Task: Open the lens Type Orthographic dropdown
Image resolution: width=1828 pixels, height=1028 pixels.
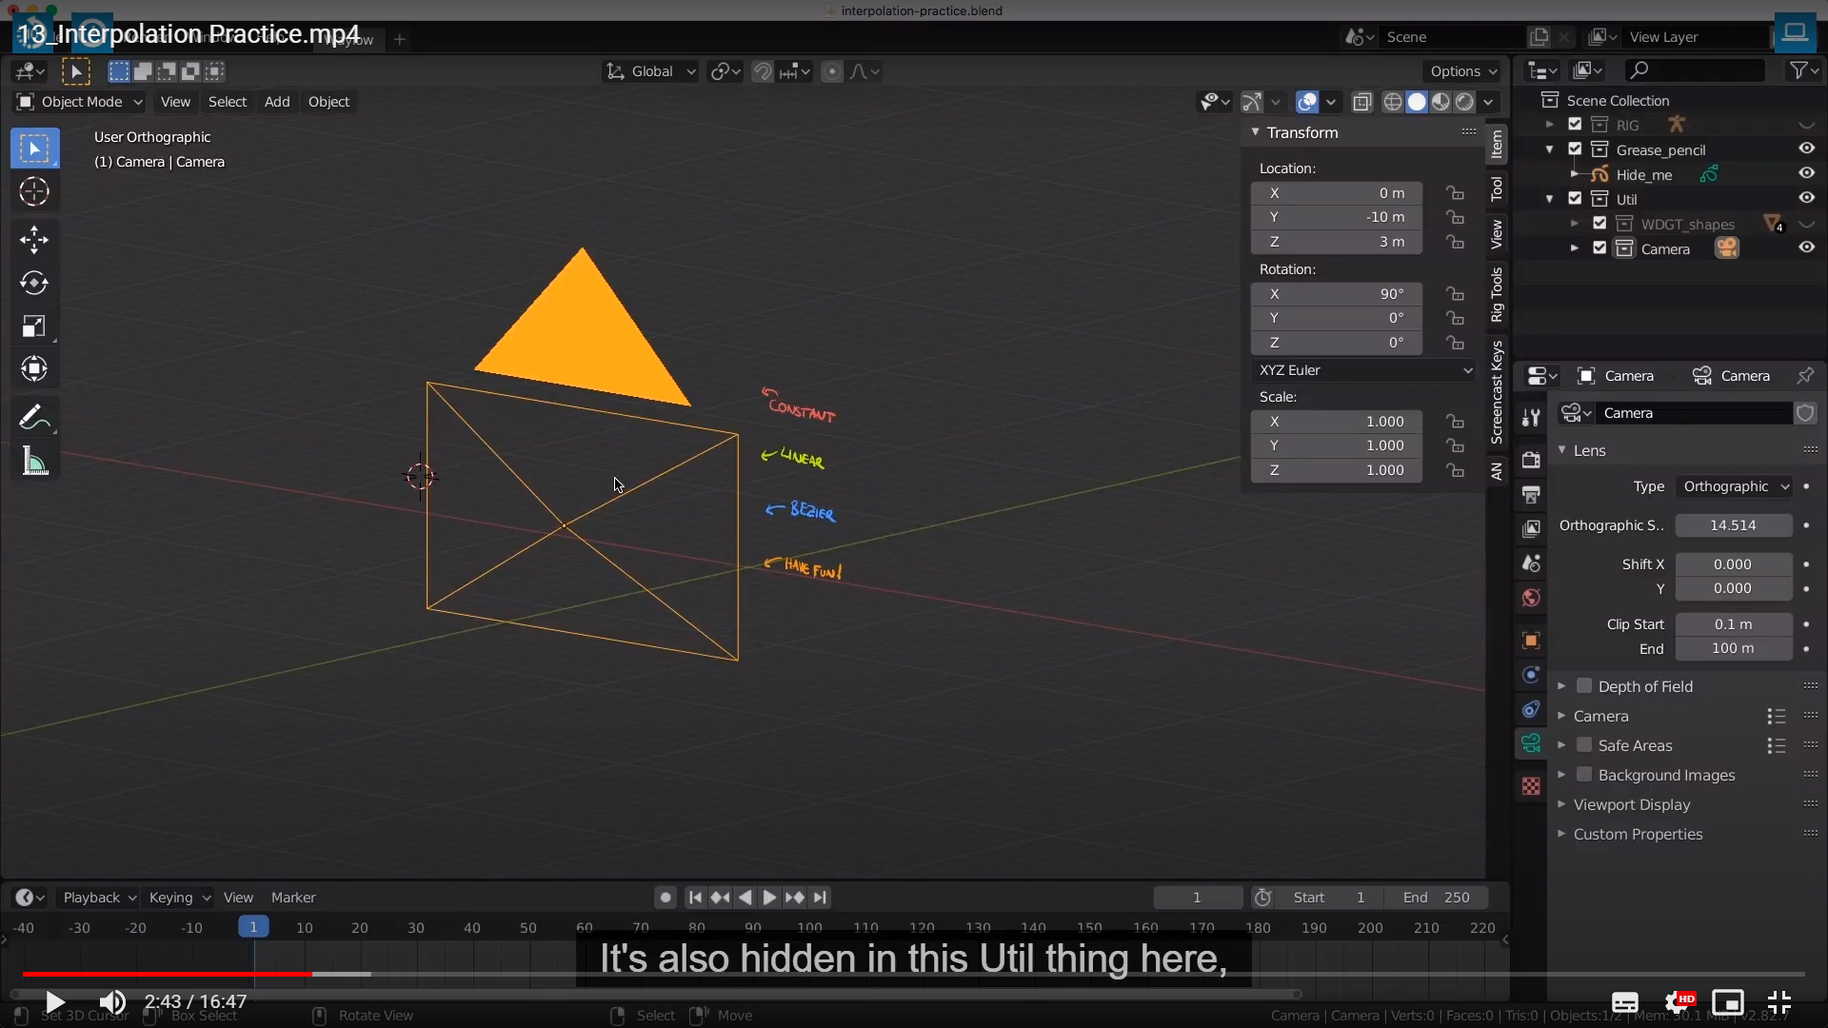Action: click(x=1735, y=486)
